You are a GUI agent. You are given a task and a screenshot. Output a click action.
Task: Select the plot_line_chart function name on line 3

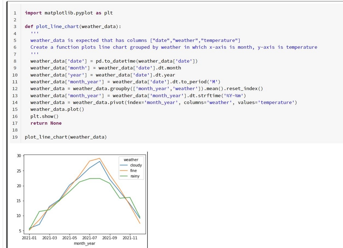(56, 26)
